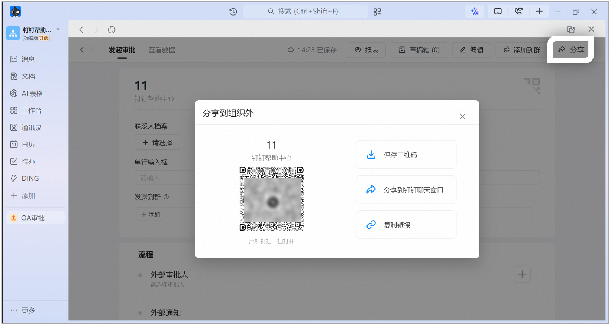Click the QR code icon on the form
Viewport: 611px width, 326px height.
(532, 86)
